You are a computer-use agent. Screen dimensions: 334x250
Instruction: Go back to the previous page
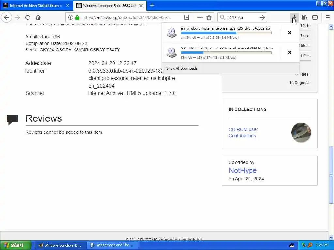click(x=7, y=18)
